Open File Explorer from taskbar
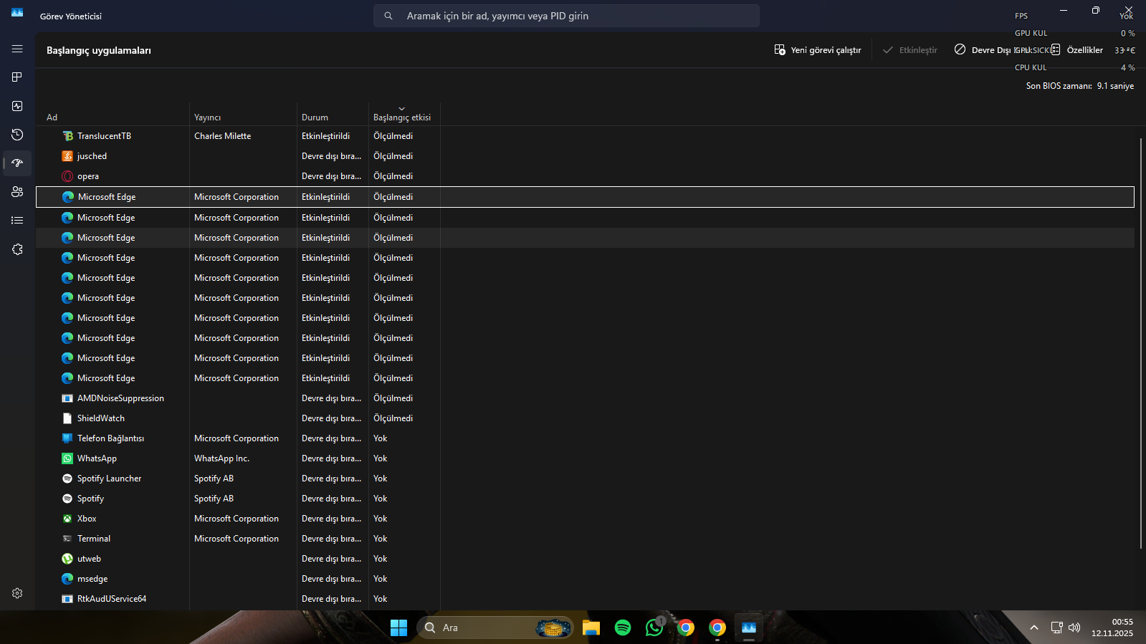 coord(591,628)
